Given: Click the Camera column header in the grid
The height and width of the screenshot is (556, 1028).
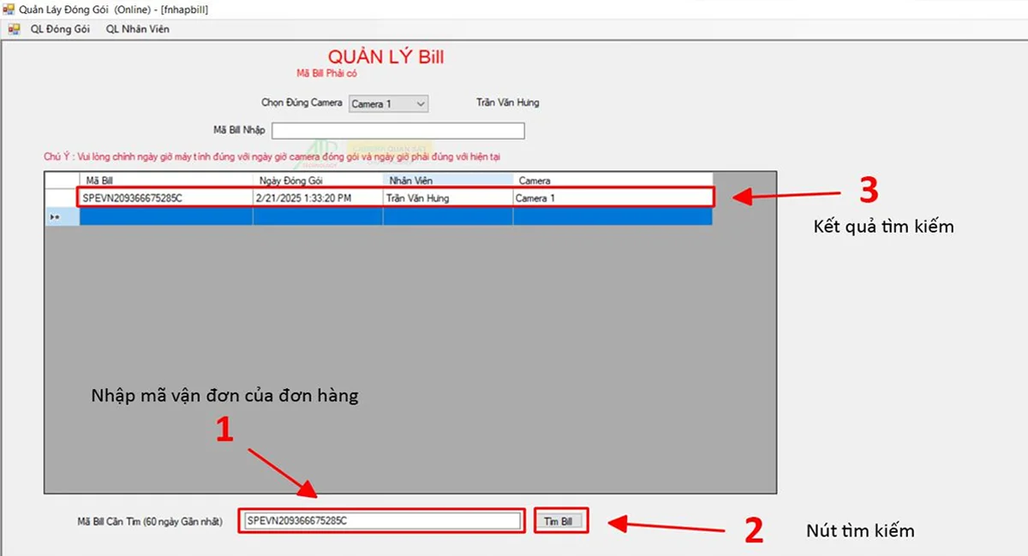Looking at the screenshot, I should click(x=613, y=180).
